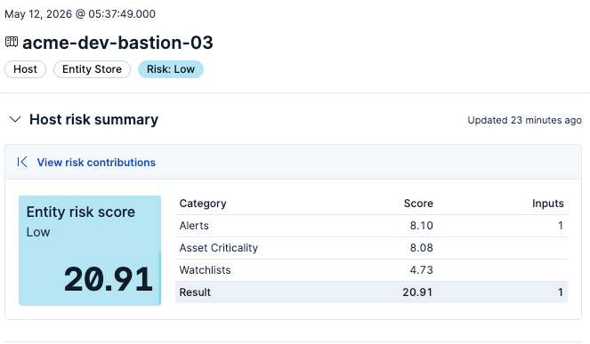Click the Category column header
590x344 pixels.
click(x=203, y=204)
